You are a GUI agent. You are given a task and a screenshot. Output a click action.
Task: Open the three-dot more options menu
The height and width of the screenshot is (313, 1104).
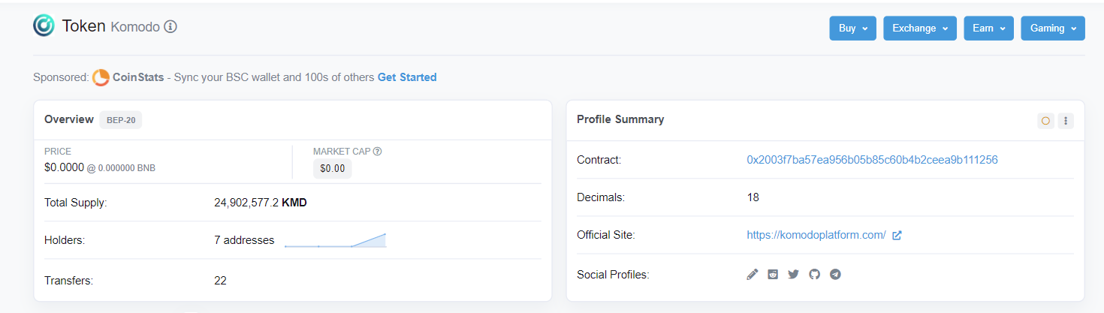pyautogui.click(x=1066, y=120)
